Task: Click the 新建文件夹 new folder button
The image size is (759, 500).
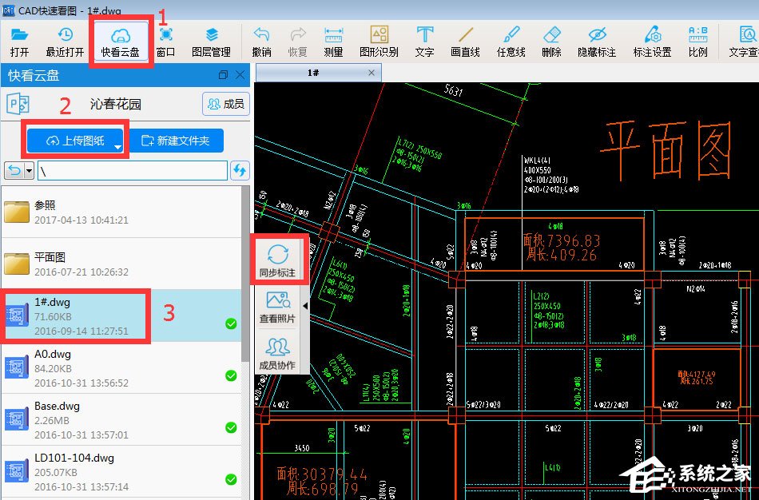Action: tap(175, 141)
